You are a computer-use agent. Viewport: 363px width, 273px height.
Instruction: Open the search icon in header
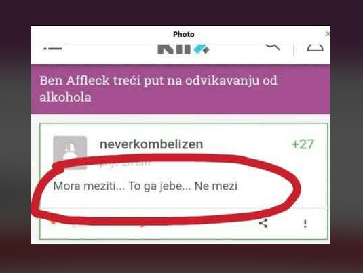(273, 47)
